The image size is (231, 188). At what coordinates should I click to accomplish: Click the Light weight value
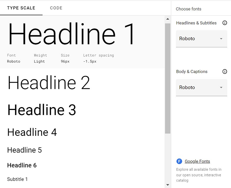(39, 61)
